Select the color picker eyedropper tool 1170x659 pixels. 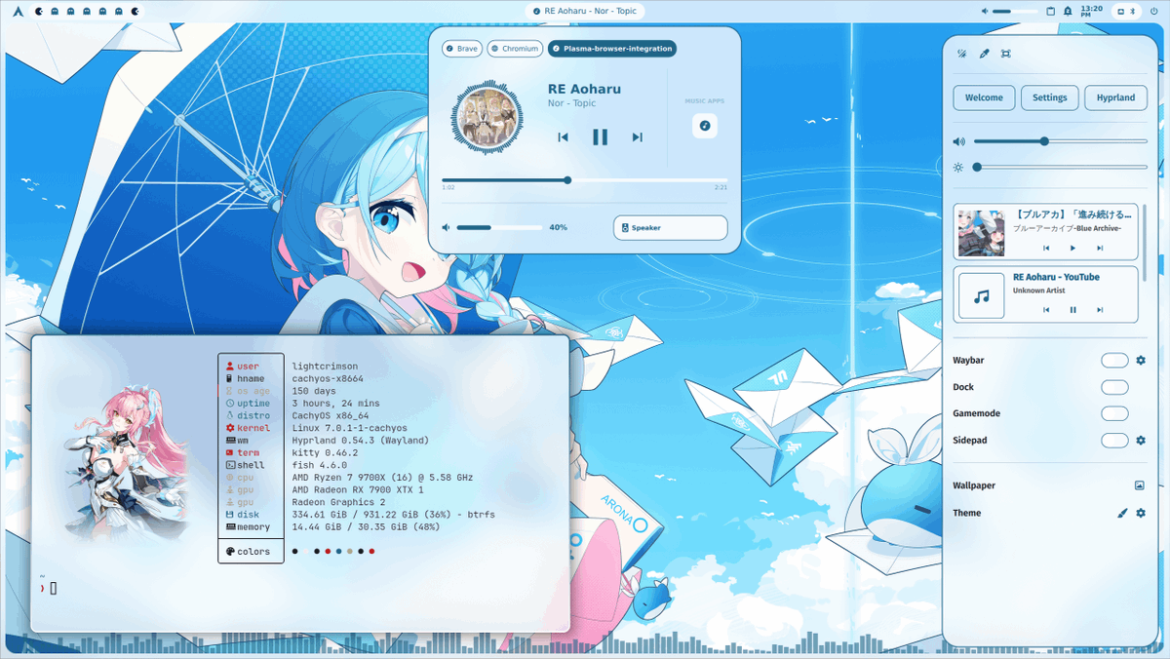[x=984, y=54]
